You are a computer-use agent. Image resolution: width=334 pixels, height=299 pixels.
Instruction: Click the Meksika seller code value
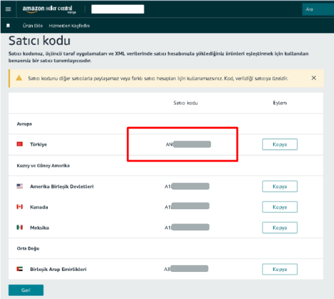[187, 227]
